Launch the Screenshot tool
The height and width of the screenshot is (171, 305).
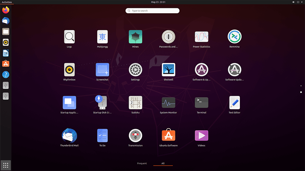tap(102, 70)
